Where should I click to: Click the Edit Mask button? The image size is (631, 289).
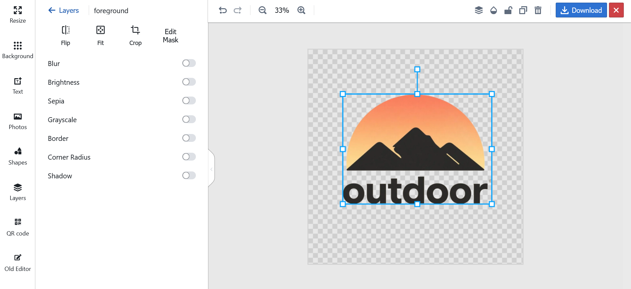170,35
